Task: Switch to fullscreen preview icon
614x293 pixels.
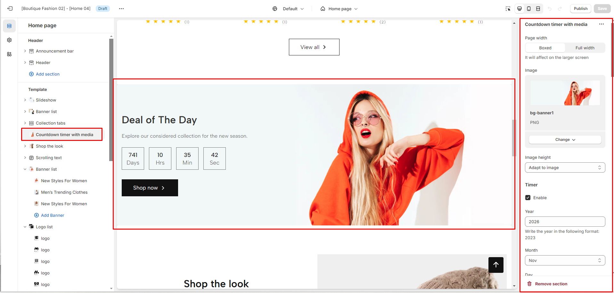Action: [538, 9]
